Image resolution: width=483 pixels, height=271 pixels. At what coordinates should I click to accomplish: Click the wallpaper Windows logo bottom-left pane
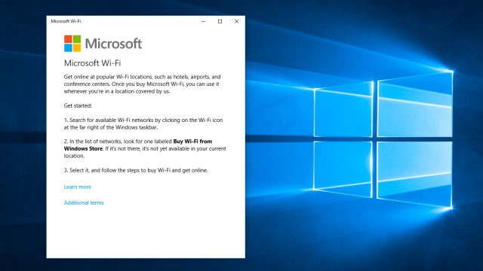click(x=343, y=169)
